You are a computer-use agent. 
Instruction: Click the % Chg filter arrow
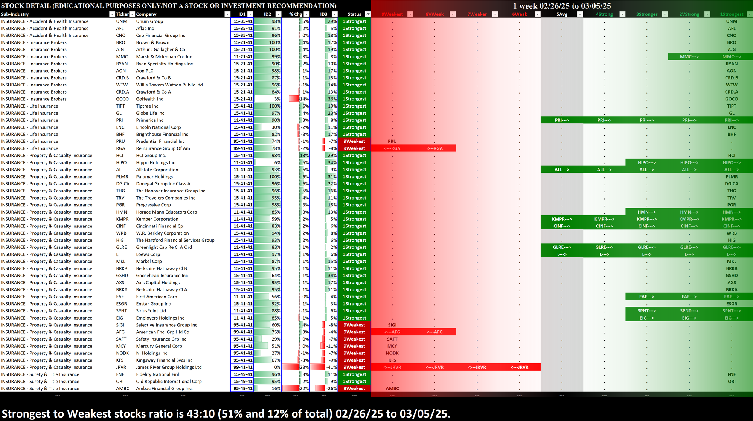click(x=306, y=14)
